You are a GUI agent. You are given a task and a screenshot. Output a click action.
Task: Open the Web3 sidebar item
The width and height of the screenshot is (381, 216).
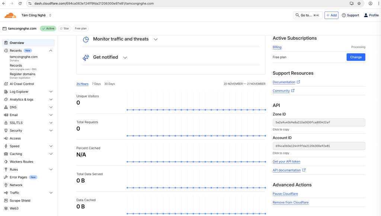pyautogui.click(x=14, y=209)
